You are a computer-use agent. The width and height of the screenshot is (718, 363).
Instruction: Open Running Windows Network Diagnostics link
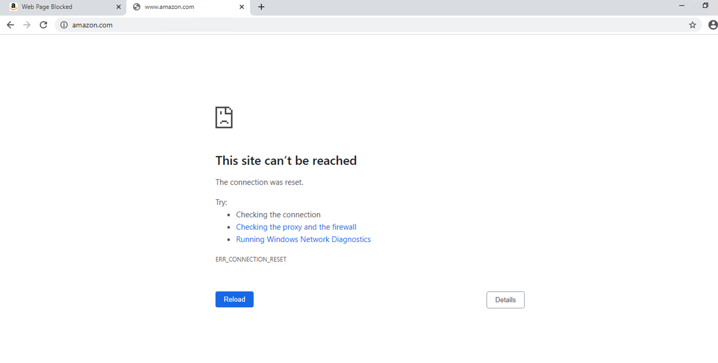pos(303,239)
